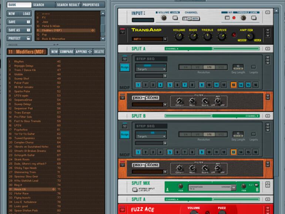285x214 pixels.
Task: Click the Input module Volume knob
Action: click(x=164, y=17)
